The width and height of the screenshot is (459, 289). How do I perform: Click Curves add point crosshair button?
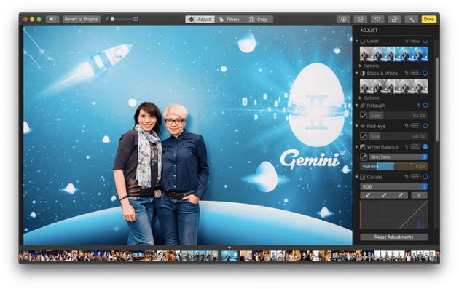[419, 195]
